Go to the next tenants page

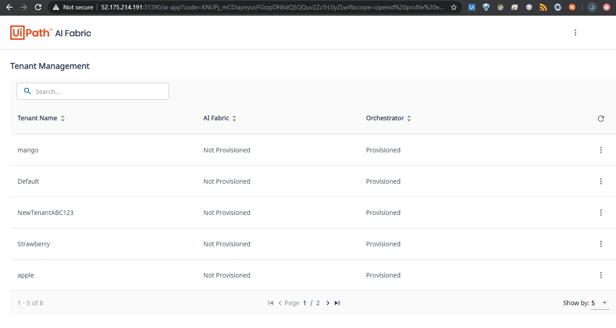(328, 303)
